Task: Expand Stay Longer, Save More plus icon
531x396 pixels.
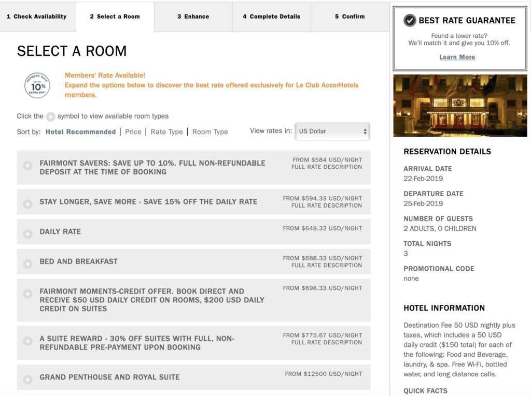Action: (x=28, y=204)
